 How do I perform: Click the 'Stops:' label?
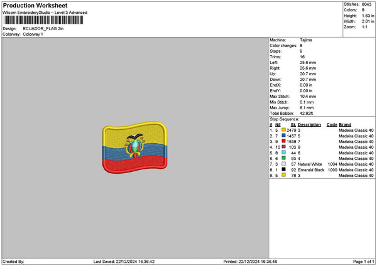pos(276,51)
